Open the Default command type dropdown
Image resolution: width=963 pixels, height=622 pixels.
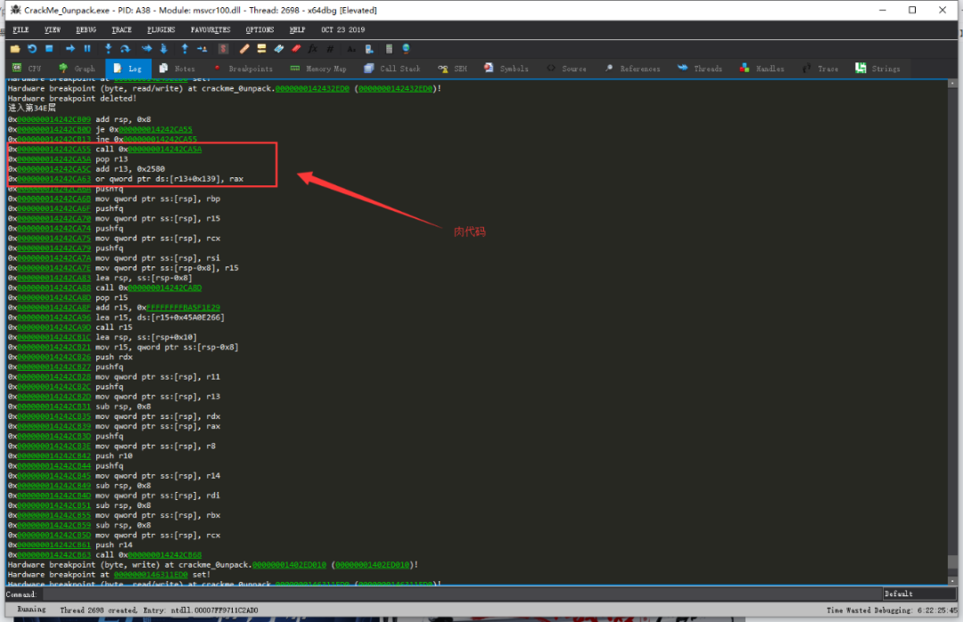point(917,593)
